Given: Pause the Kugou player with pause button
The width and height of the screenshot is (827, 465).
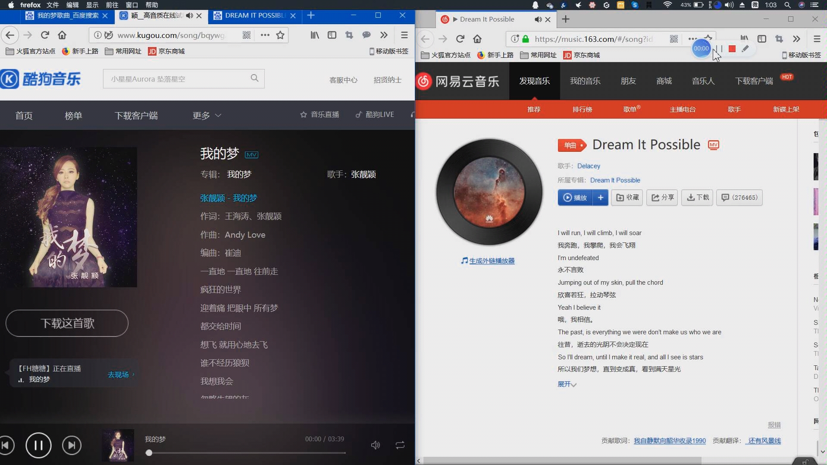Looking at the screenshot, I should [38, 445].
